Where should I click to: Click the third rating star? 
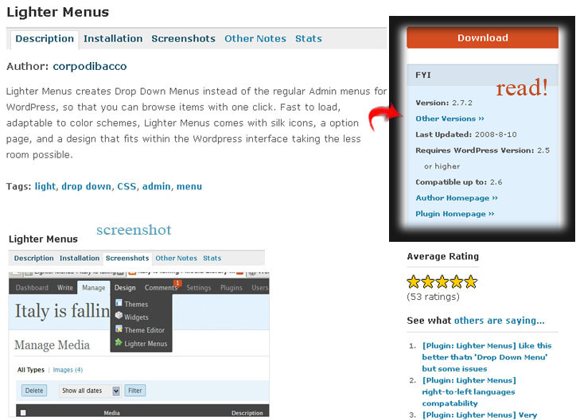pyautogui.click(x=442, y=282)
